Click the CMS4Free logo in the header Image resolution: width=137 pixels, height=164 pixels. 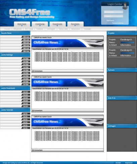(x=30, y=12)
